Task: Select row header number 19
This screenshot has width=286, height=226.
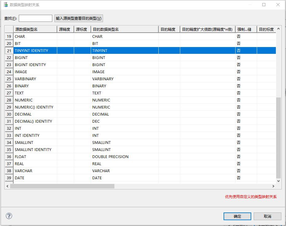Action: tap(9, 37)
